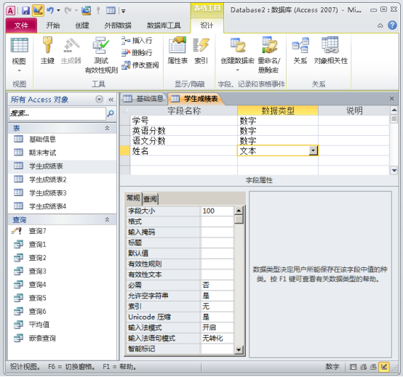Minimize the ribbon with the caret icon
Image resolution: width=403 pixels, height=377 pixels.
[x=380, y=25]
